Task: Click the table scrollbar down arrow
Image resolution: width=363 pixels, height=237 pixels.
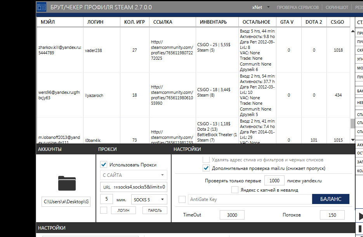Action: click(353, 140)
